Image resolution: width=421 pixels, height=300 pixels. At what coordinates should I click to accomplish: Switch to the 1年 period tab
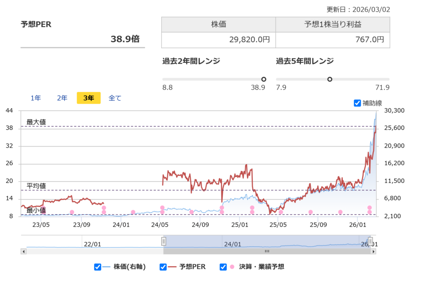(36, 98)
